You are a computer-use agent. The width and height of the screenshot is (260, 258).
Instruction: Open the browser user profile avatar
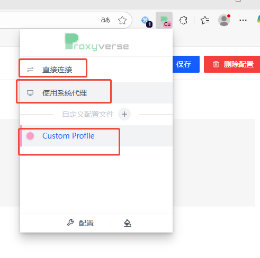[224, 20]
